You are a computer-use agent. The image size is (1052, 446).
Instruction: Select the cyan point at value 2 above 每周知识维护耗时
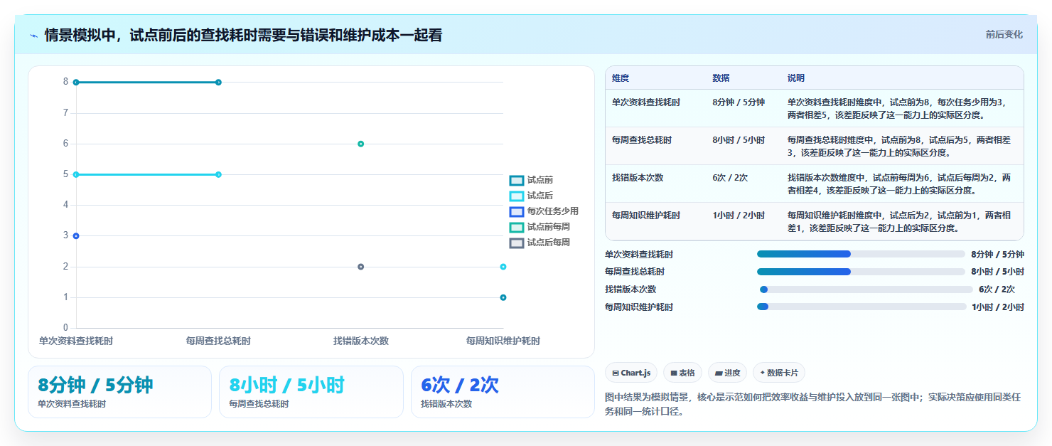pos(503,267)
